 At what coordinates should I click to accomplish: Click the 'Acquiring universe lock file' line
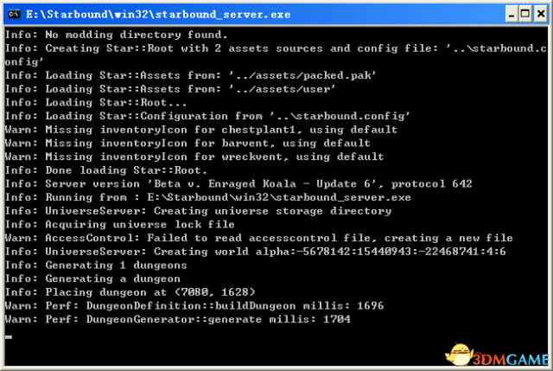pyautogui.click(x=119, y=224)
